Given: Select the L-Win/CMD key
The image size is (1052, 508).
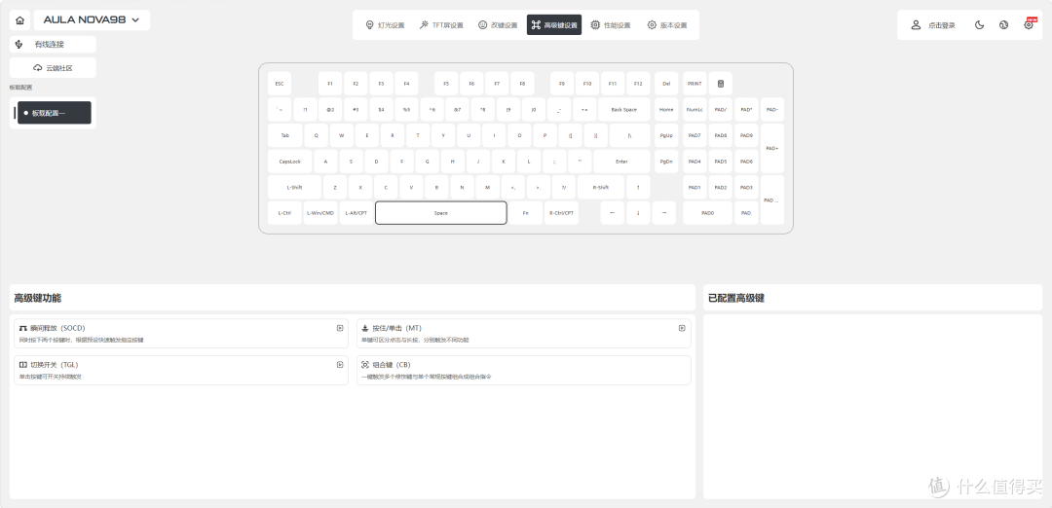Looking at the screenshot, I should click(320, 212).
